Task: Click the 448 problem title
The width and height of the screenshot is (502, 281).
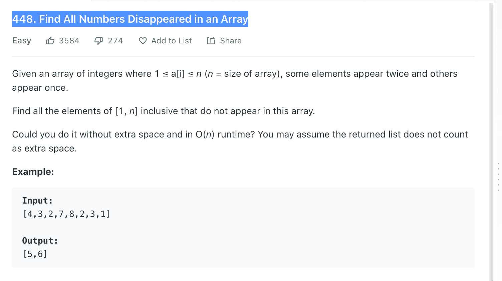Action: click(130, 19)
